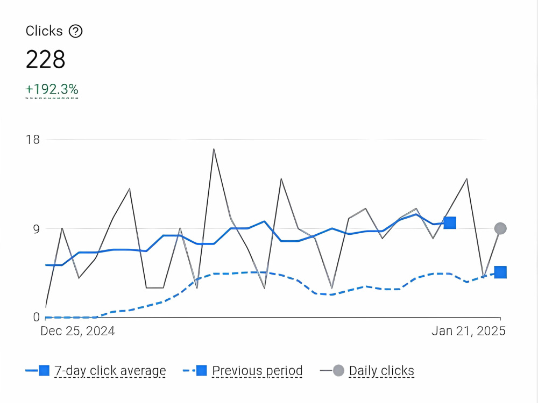Click the 9 y-axis gridline label
538x403 pixels.
point(37,229)
